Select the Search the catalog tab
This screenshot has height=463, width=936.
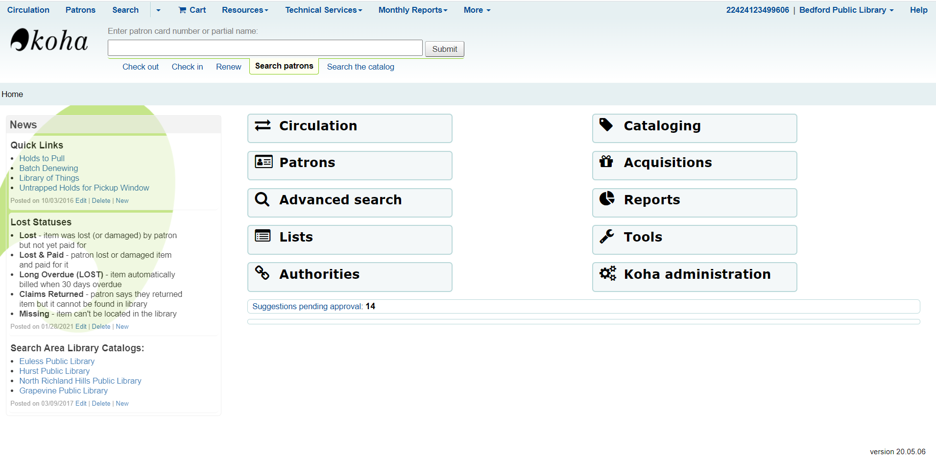point(360,67)
